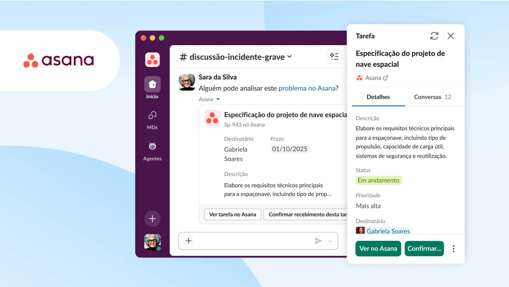Viewport: 509px width, 287px height.
Task: Go to Início in the sidebar
Action: 152,88
